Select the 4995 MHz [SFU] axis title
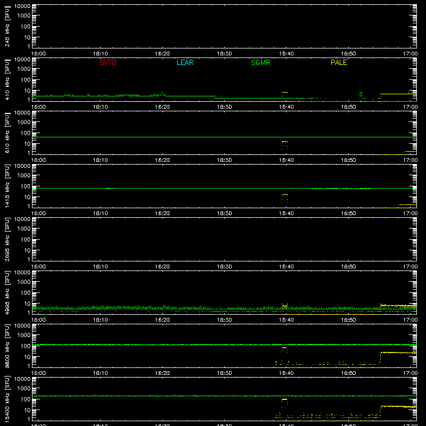This screenshot has height=426, width=426. pyautogui.click(x=7, y=292)
